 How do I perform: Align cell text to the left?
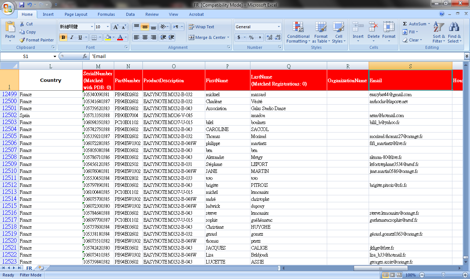coord(136,37)
